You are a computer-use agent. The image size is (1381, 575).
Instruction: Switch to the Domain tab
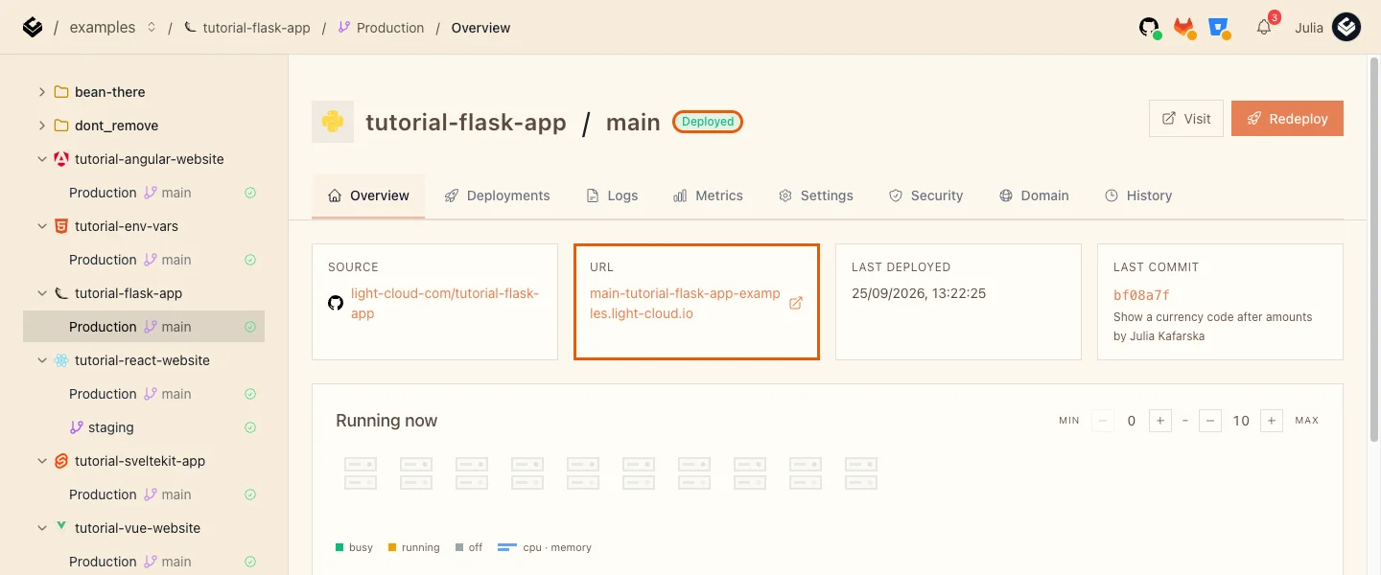pyautogui.click(x=1034, y=195)
